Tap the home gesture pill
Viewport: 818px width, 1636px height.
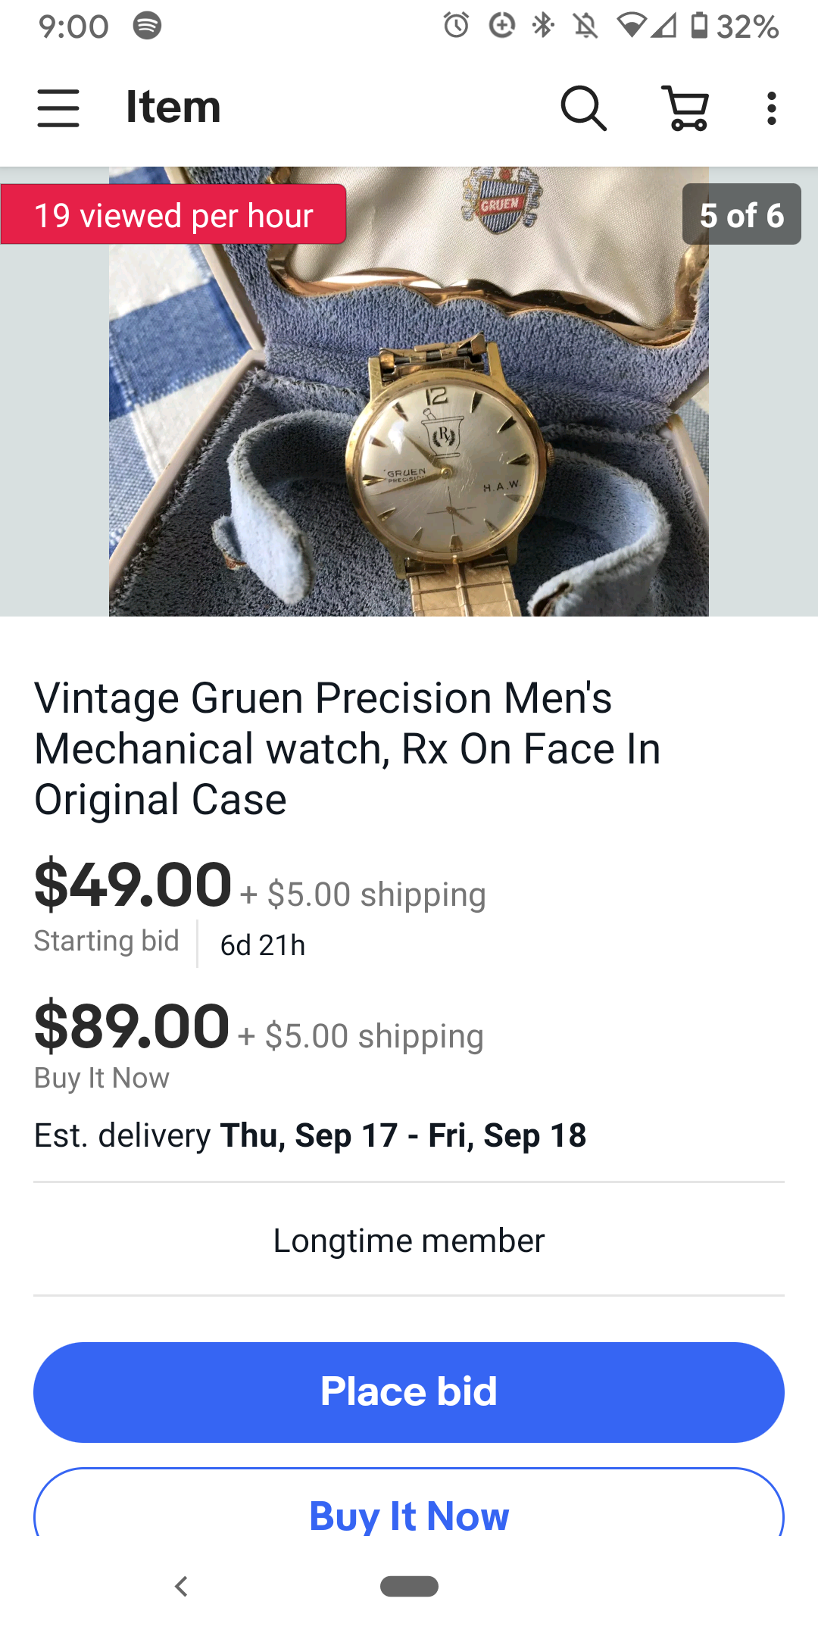click(409, 1585)
